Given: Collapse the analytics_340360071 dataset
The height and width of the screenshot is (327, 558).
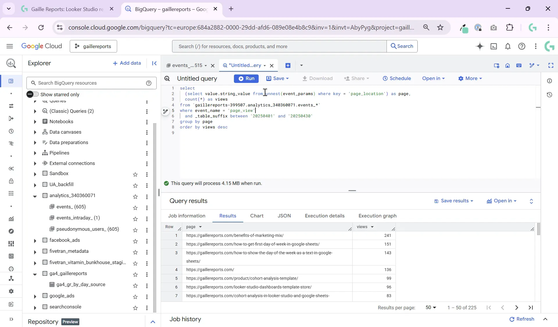Looking at the screenshot, I should tap(35, 197).
